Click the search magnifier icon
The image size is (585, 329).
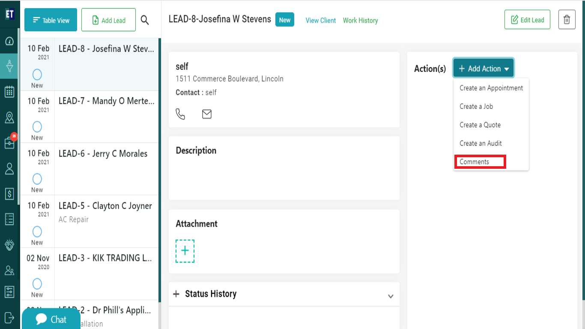(x=145, y=20)
